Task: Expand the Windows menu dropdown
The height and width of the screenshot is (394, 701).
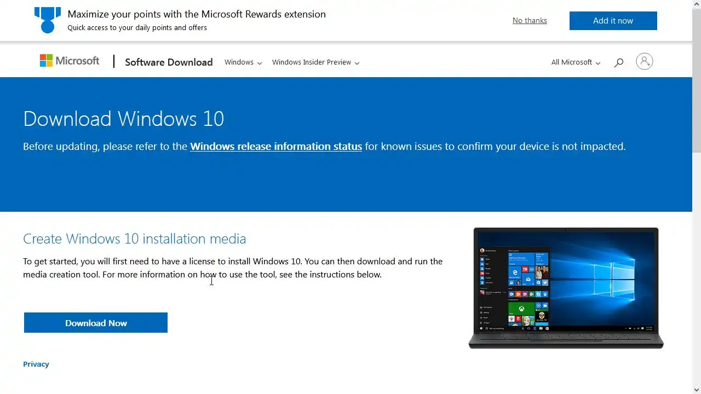Action: [x=243, y=62]
